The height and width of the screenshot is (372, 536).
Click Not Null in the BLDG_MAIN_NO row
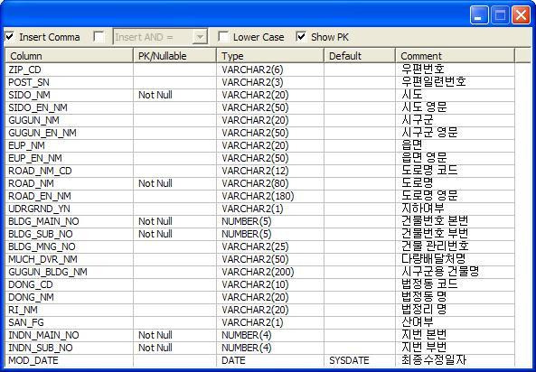pyautogui.click(x=155, y=221)
